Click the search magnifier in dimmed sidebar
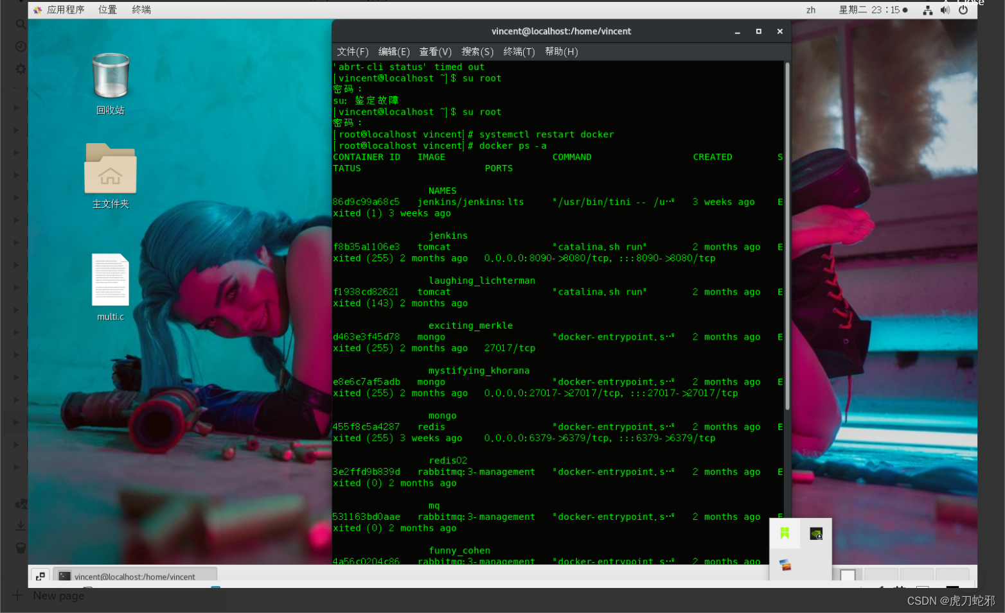Screen dimensions: 1005x613 point(21,24)
